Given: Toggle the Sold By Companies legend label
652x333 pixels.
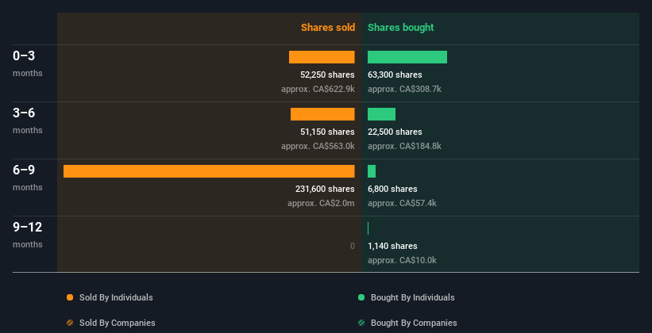Looking at the screenshot, I should [x=118, y=323].
